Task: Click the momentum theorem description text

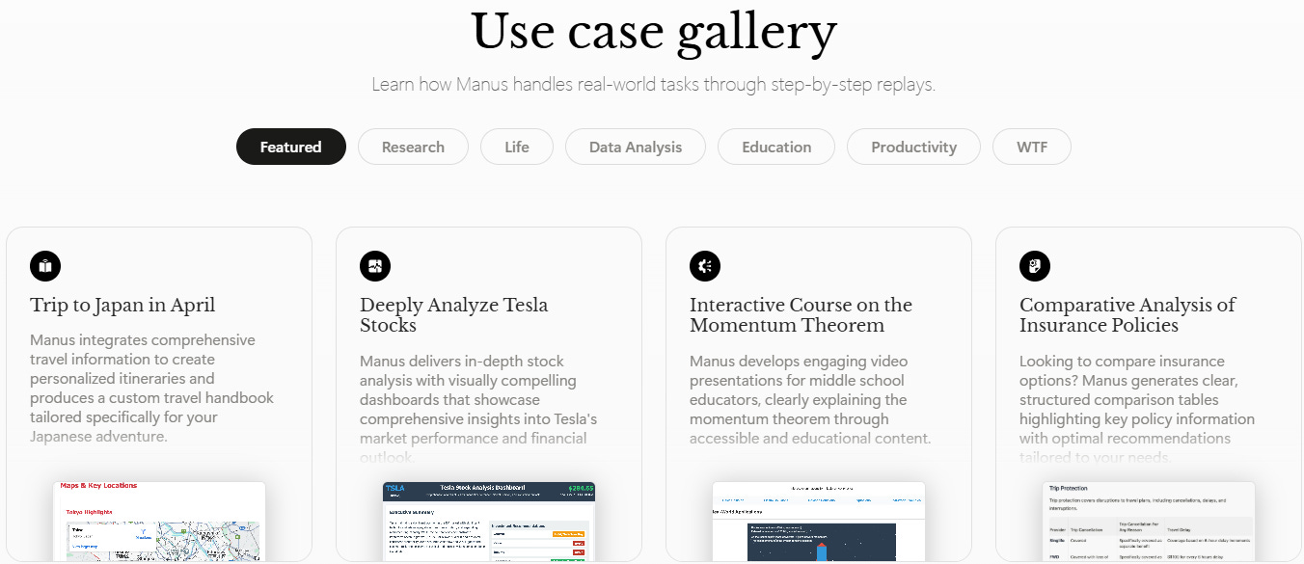Action: [810, 399]
